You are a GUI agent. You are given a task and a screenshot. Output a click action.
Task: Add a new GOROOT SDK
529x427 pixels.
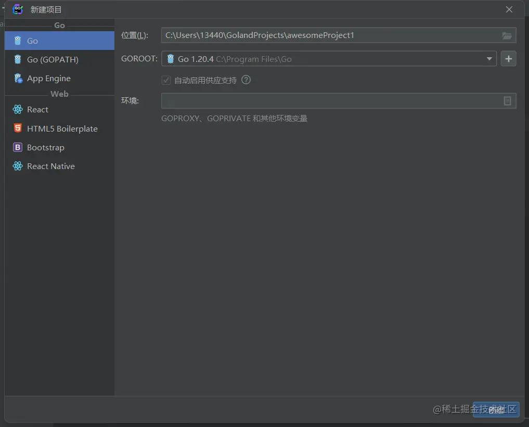[508, 59]
